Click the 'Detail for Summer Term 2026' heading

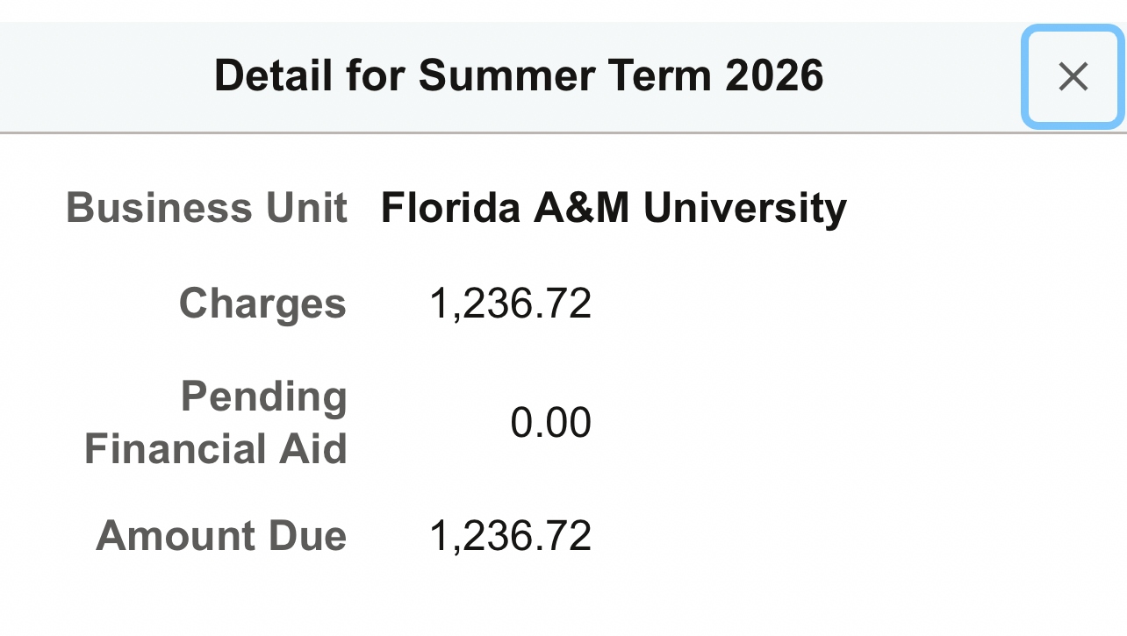519,76
